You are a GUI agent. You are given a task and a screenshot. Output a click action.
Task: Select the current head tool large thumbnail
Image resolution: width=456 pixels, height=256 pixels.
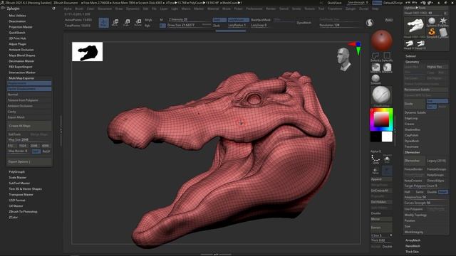tap(415, 27)
